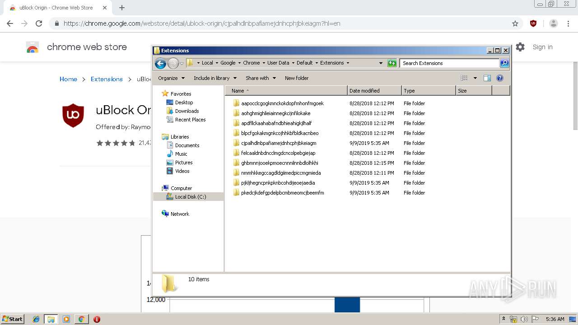Click the Search Extensions magnifier button

click(x=504, y=63)
